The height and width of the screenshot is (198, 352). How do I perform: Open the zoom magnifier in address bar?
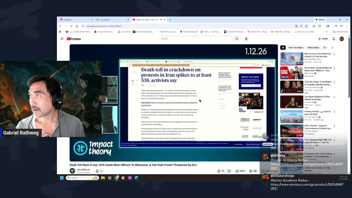(301, 26)
